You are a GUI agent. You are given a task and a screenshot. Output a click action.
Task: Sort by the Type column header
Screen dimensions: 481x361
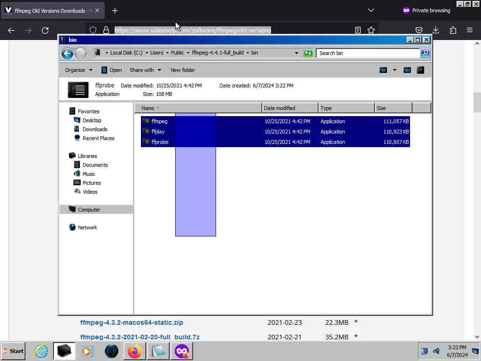[346, 108]
